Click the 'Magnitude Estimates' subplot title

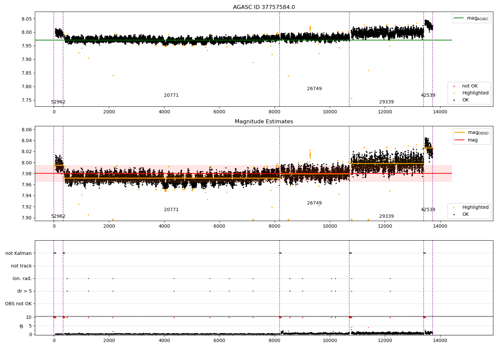[x=264, y=122]
